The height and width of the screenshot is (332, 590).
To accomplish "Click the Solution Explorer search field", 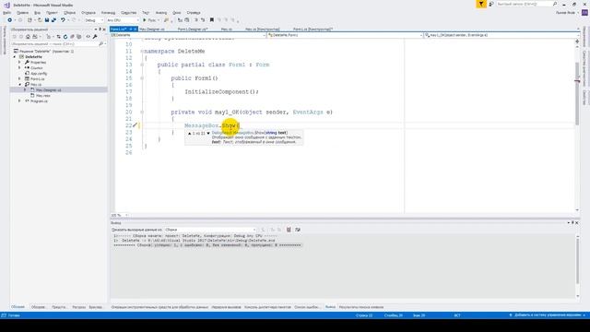I will coord(57,44).
